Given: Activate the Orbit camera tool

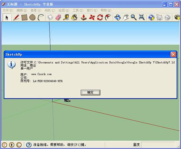Looking at the screenshot, I should (118, 17).
